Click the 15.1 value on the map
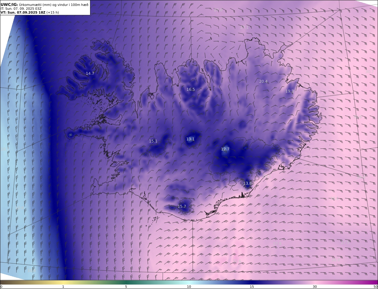Image resolution: width=378 pixels, height=289 pixels. click(153, 141)
